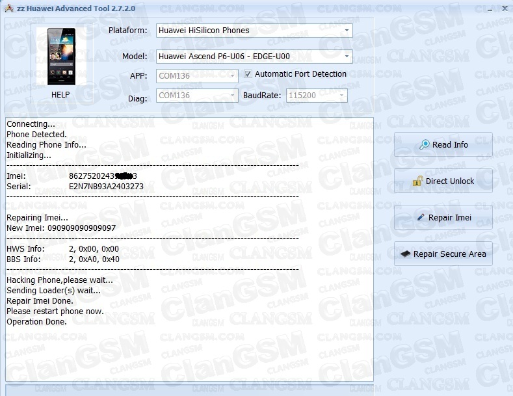The height and width of the screenshot is (396, 513).
Task: Click the pencil icon on Repair Imei
Action: click(421, 217)
